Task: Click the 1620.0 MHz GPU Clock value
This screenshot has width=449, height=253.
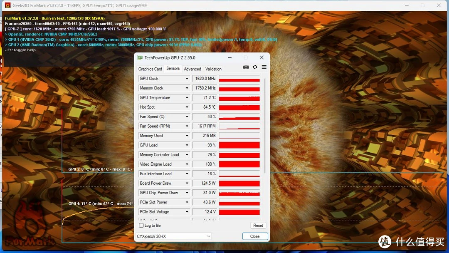Action: pyautogui.click(x=205, y=79)
